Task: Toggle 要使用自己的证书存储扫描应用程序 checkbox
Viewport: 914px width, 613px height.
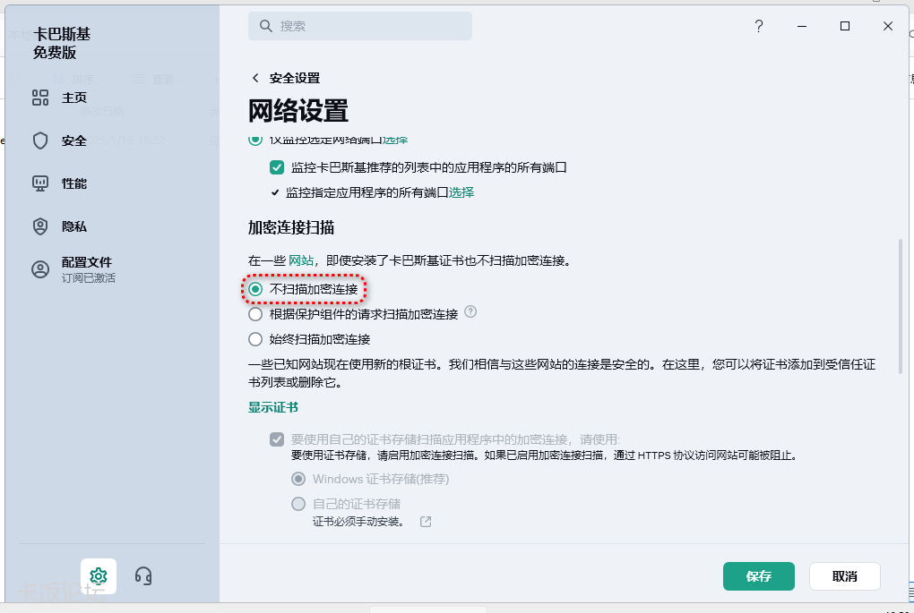Action: [277, 439]
